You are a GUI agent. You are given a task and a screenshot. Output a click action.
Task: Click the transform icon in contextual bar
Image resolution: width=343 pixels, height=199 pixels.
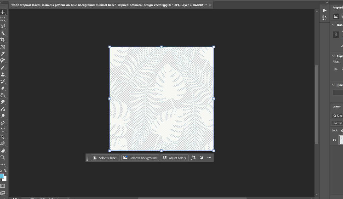click(x=193, y=158)
